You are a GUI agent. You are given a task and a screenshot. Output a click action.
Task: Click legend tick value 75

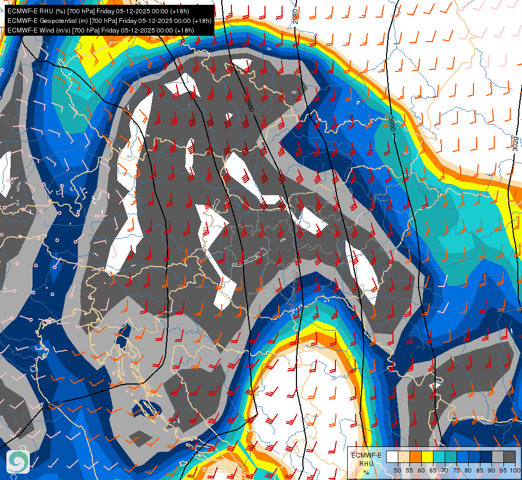pos(456,470)
